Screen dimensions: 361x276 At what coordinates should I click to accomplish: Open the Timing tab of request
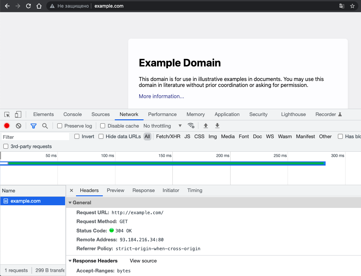click(x=195, y=190)
